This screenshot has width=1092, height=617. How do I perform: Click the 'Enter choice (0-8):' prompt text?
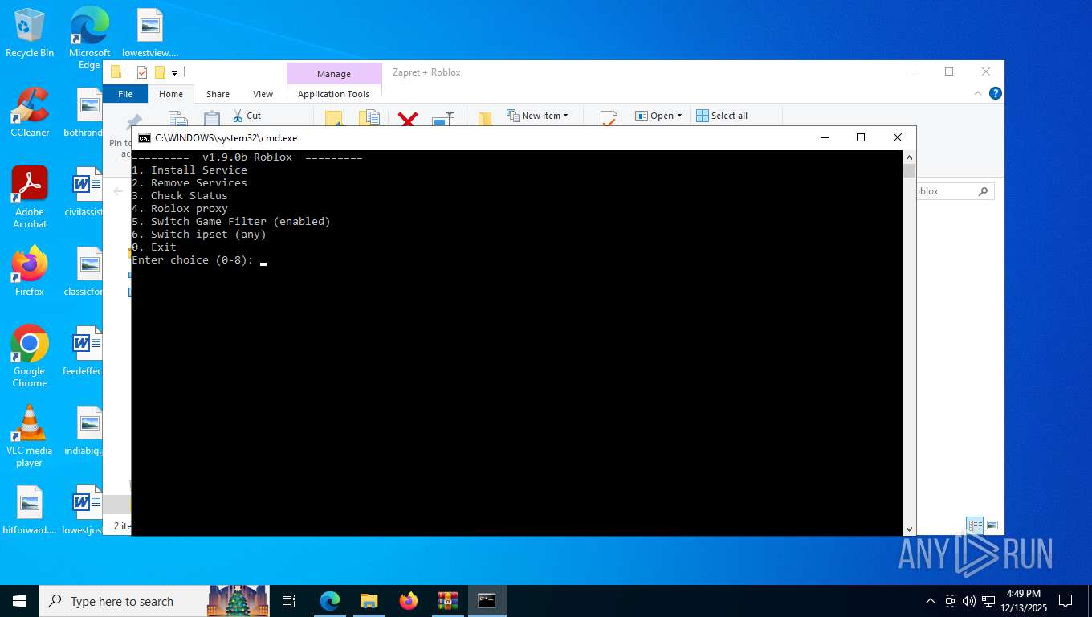pyautogui.click(x=193, y=259)
